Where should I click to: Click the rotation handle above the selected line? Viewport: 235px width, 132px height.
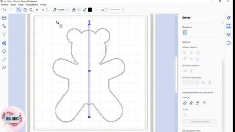(89, 21)
